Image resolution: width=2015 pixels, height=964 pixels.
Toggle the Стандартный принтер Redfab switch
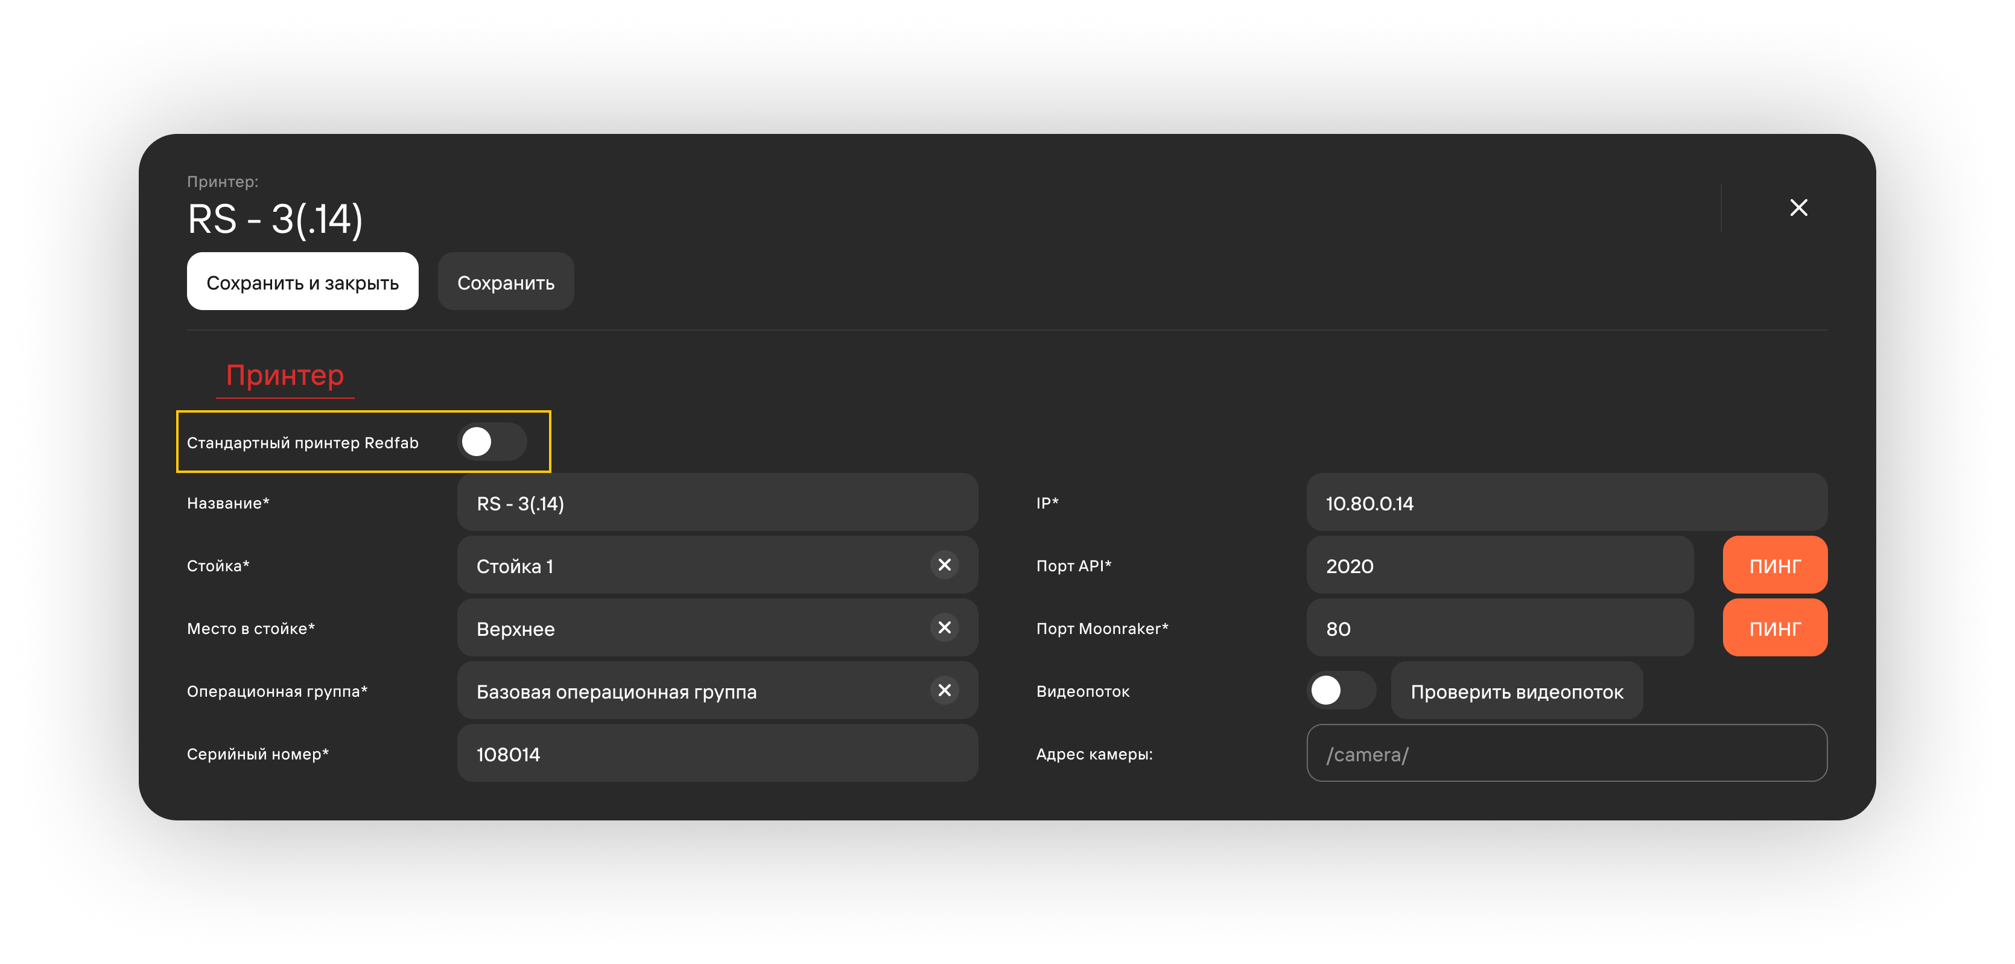tap(492, 442)
